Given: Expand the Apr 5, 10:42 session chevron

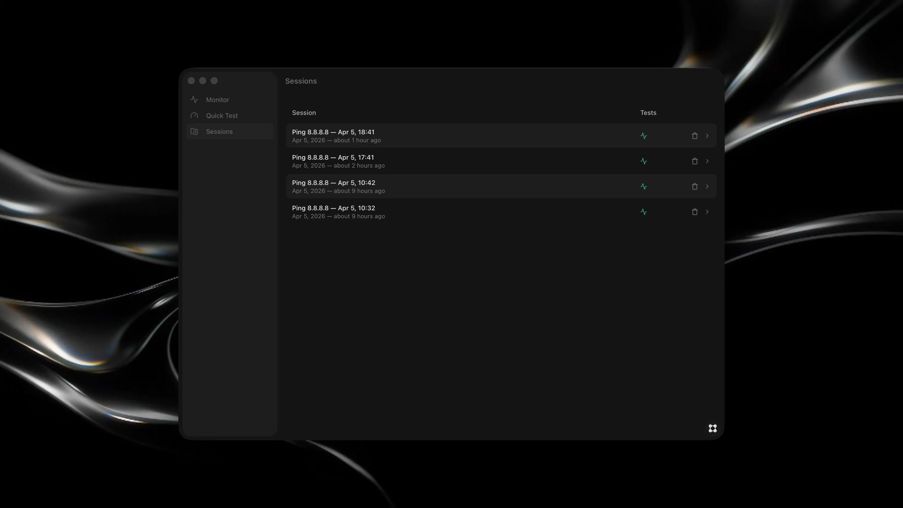Looking at the screenshot, I should point(707,187).
